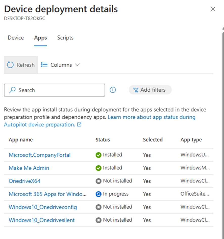Open the Microsoft.CompanyPortal app link
This screenshot has width=224, height=239.
click(40, 155)
